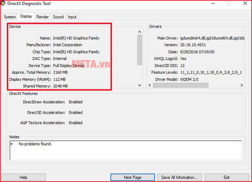Image resolution: width=252 pixels, height=182 pixels.
Task: Click the Help button
Action: (x=23, y=177)
